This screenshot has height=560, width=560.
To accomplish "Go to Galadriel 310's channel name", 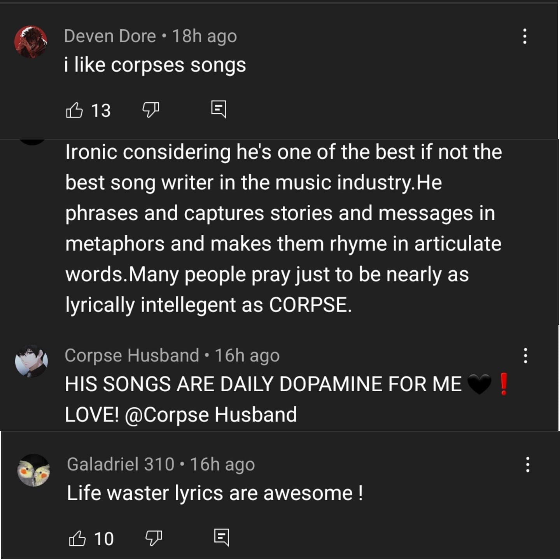I will coord(121,464).
